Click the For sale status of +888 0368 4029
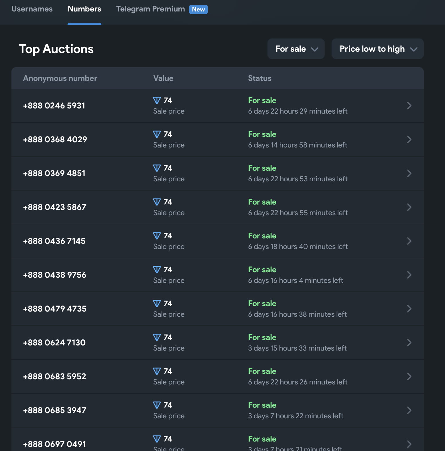This screenshot has height=451, width=445. (262, 134)
